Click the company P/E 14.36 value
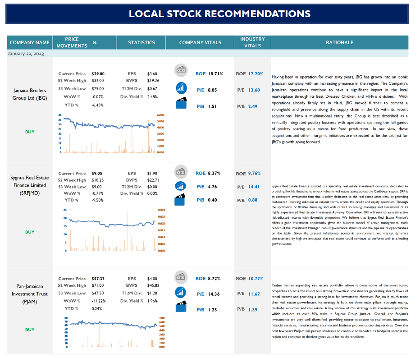This screenshot has width=420, height=358. click(x=214, y=294)
